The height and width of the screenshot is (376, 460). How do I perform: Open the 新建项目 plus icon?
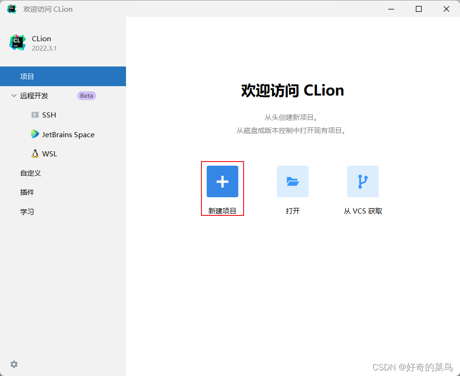222,181
